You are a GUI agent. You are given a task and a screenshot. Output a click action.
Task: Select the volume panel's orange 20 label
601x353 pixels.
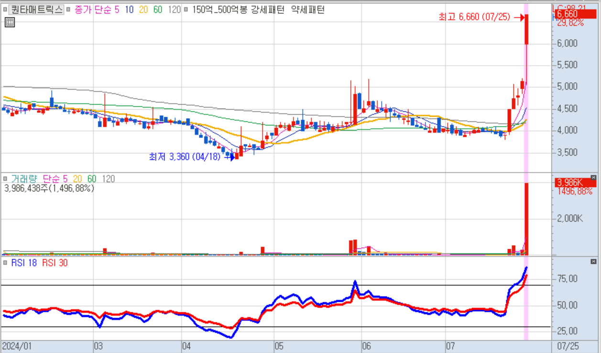coord(78,179)
